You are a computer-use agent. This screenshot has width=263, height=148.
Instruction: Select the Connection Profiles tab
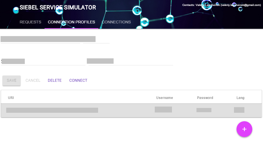click(71, 22)
